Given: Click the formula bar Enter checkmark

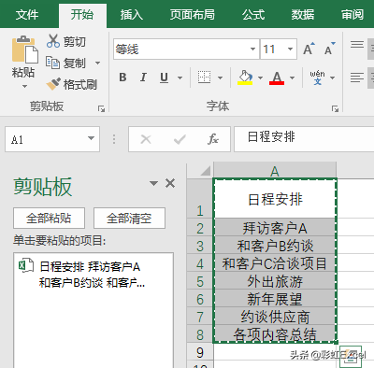Looking at the screenshot, I should (180, 139).
